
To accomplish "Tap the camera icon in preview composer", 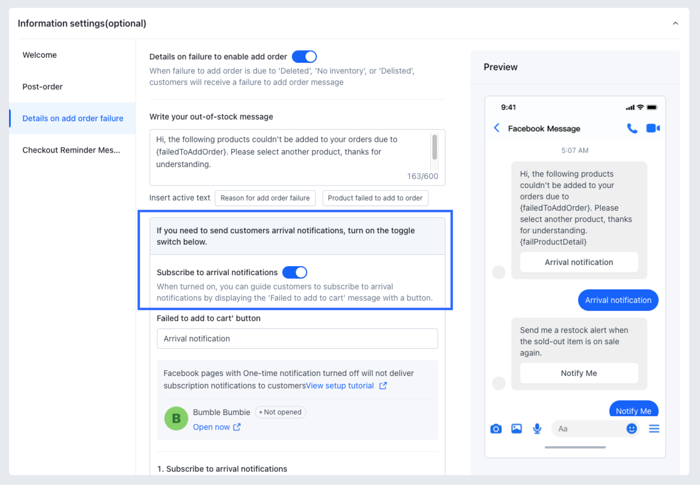I will [x=496, y=429].
